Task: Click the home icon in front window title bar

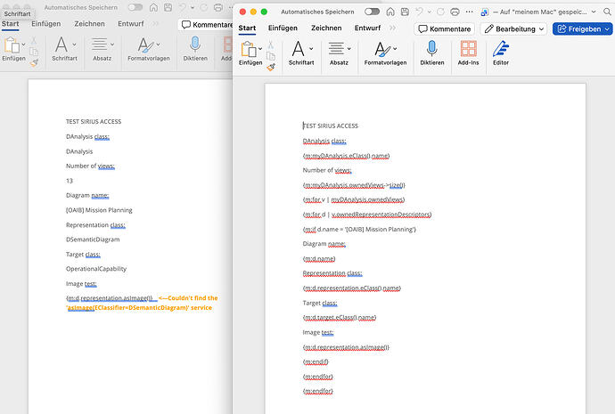Action: click(x=390, y=12)
